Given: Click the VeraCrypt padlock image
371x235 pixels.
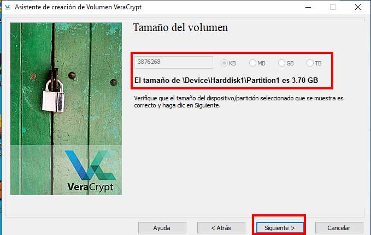Looking at the screenshot, I should [x=66, y=109].
